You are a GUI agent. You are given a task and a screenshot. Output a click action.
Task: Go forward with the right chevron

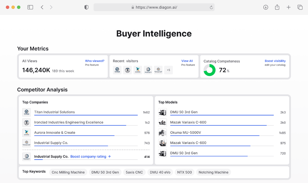(x=51, y=7)
